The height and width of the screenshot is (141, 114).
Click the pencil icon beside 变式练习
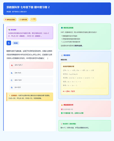click(x=62, y=124)
